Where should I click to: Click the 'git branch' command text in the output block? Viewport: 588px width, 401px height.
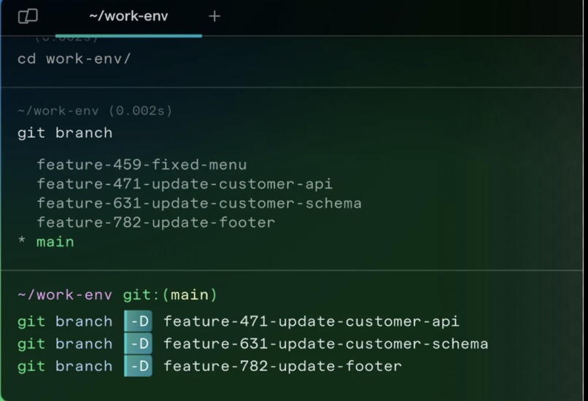[65, 133]
